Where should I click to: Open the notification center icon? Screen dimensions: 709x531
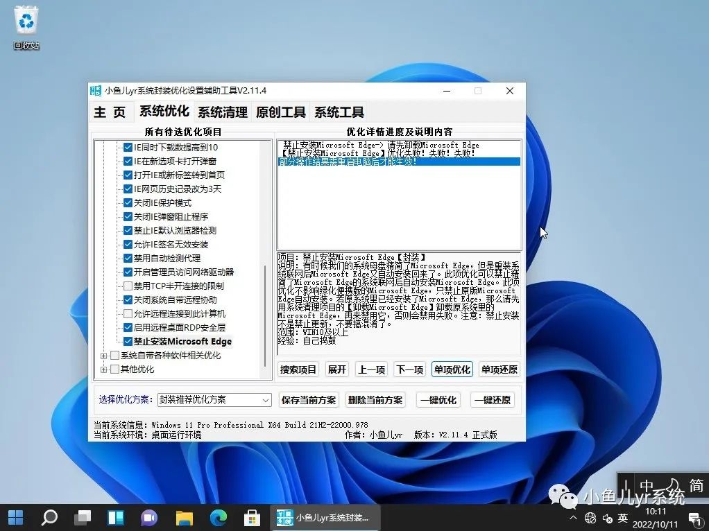tap(694, 519)
